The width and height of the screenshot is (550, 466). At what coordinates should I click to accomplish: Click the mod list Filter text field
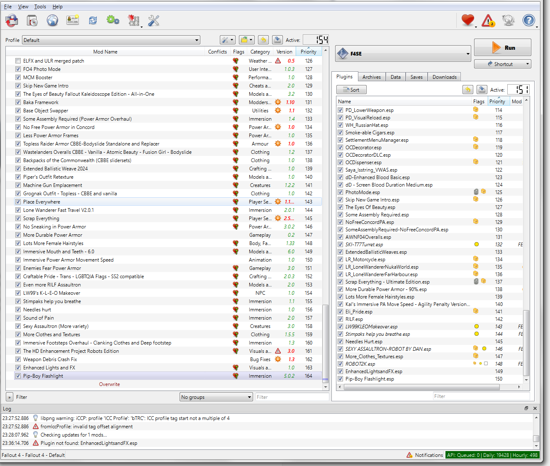[x=292, y=397]
